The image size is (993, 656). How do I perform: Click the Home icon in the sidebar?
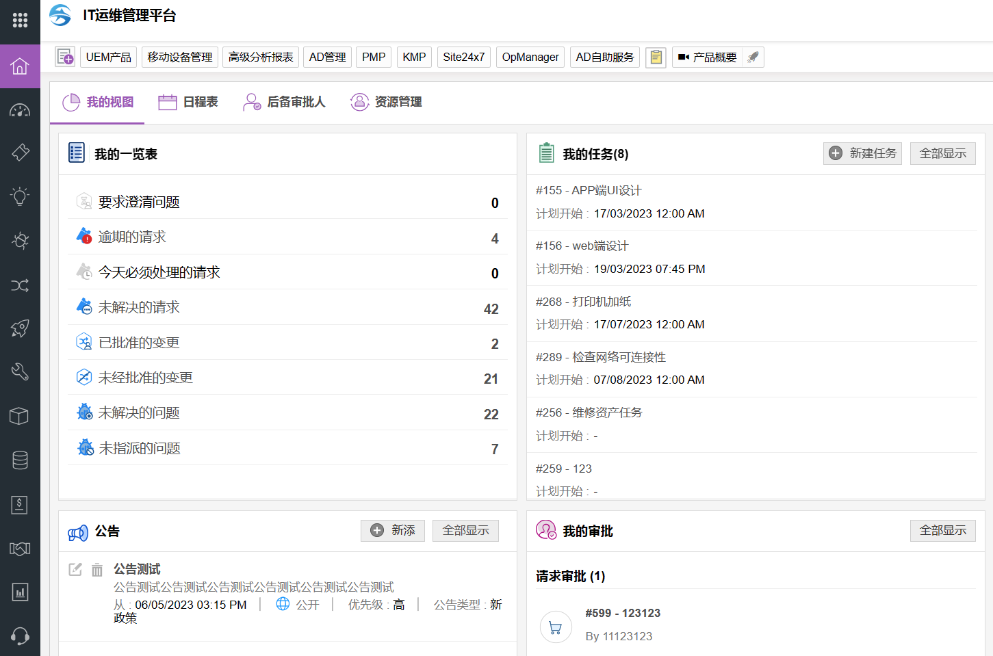(20, 66)
